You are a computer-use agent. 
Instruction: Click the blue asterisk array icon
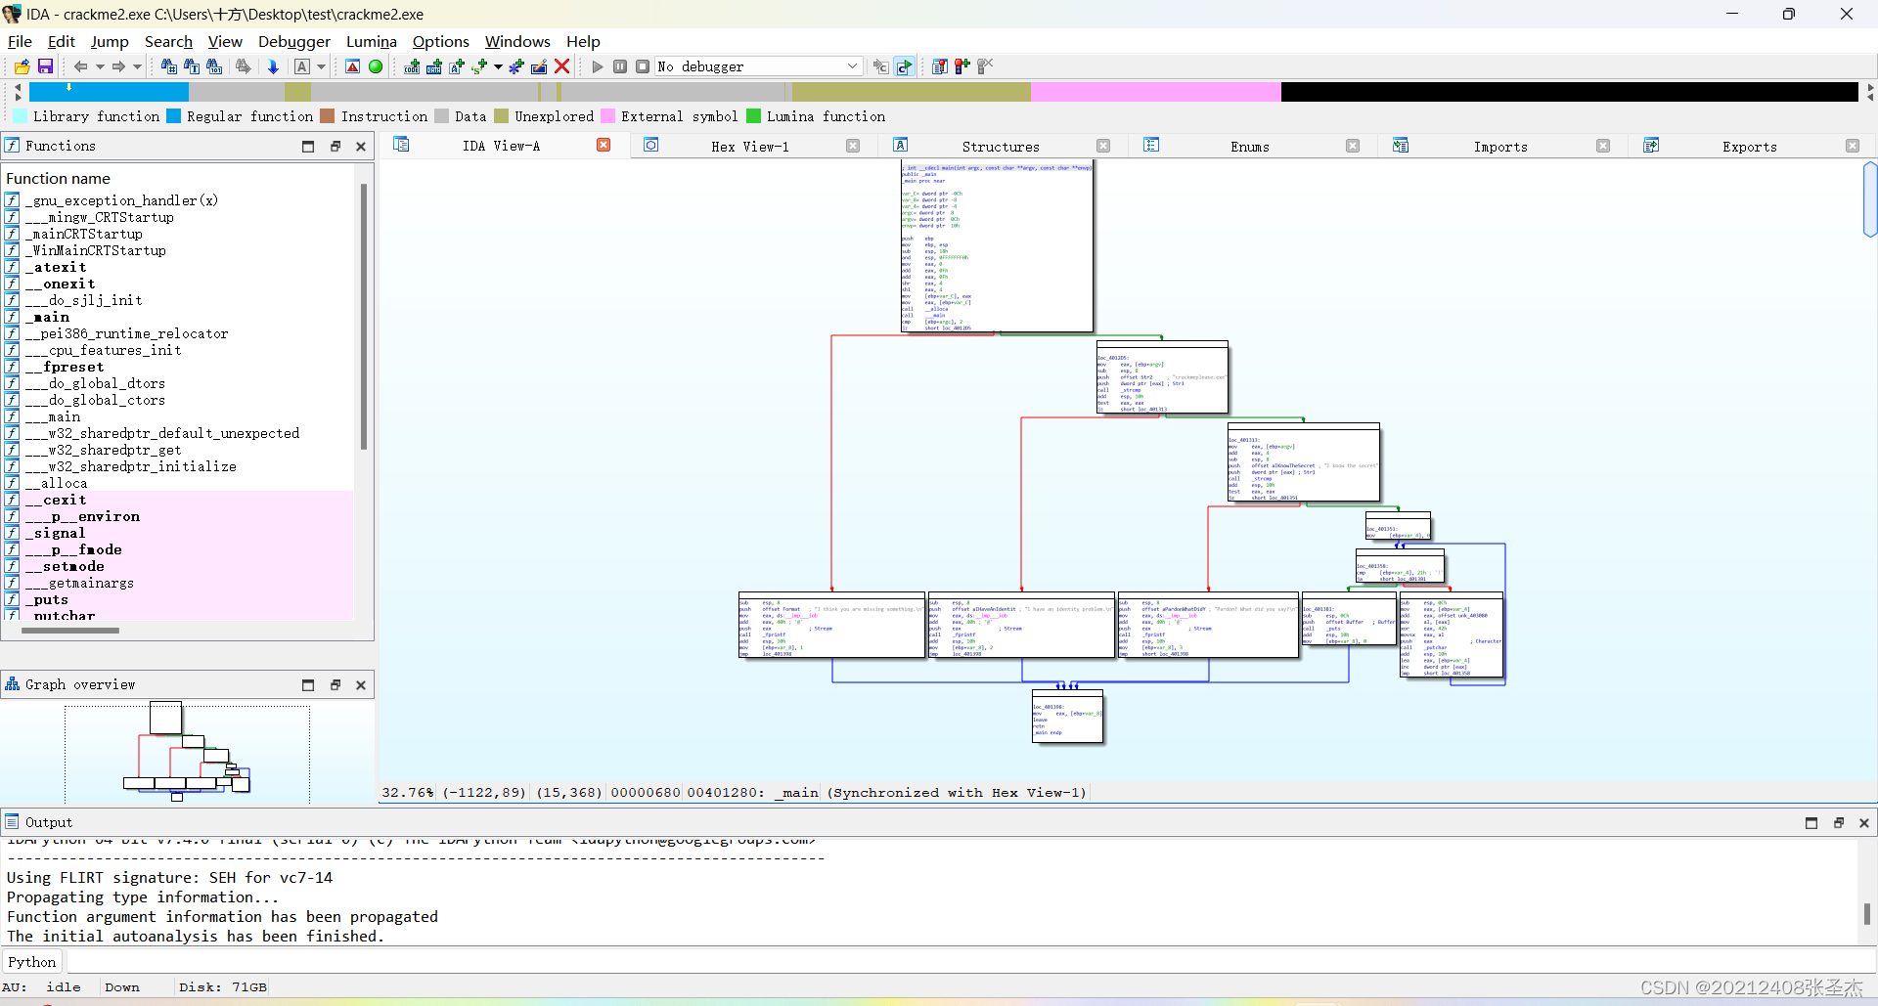pos(516,66)
